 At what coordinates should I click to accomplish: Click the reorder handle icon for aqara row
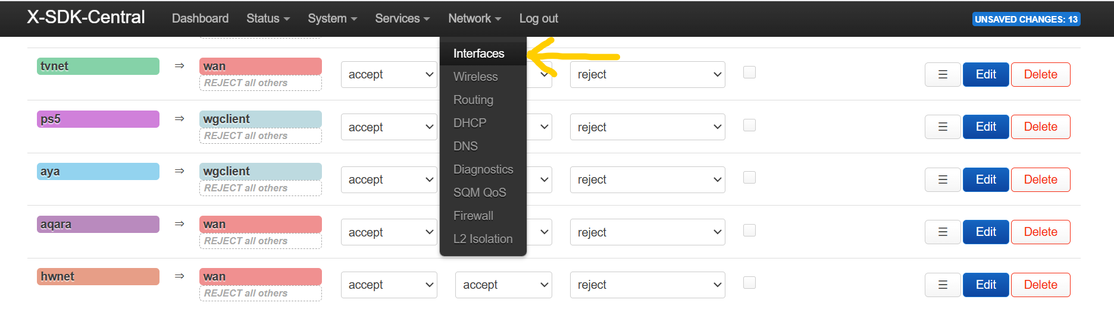[943, 232]
